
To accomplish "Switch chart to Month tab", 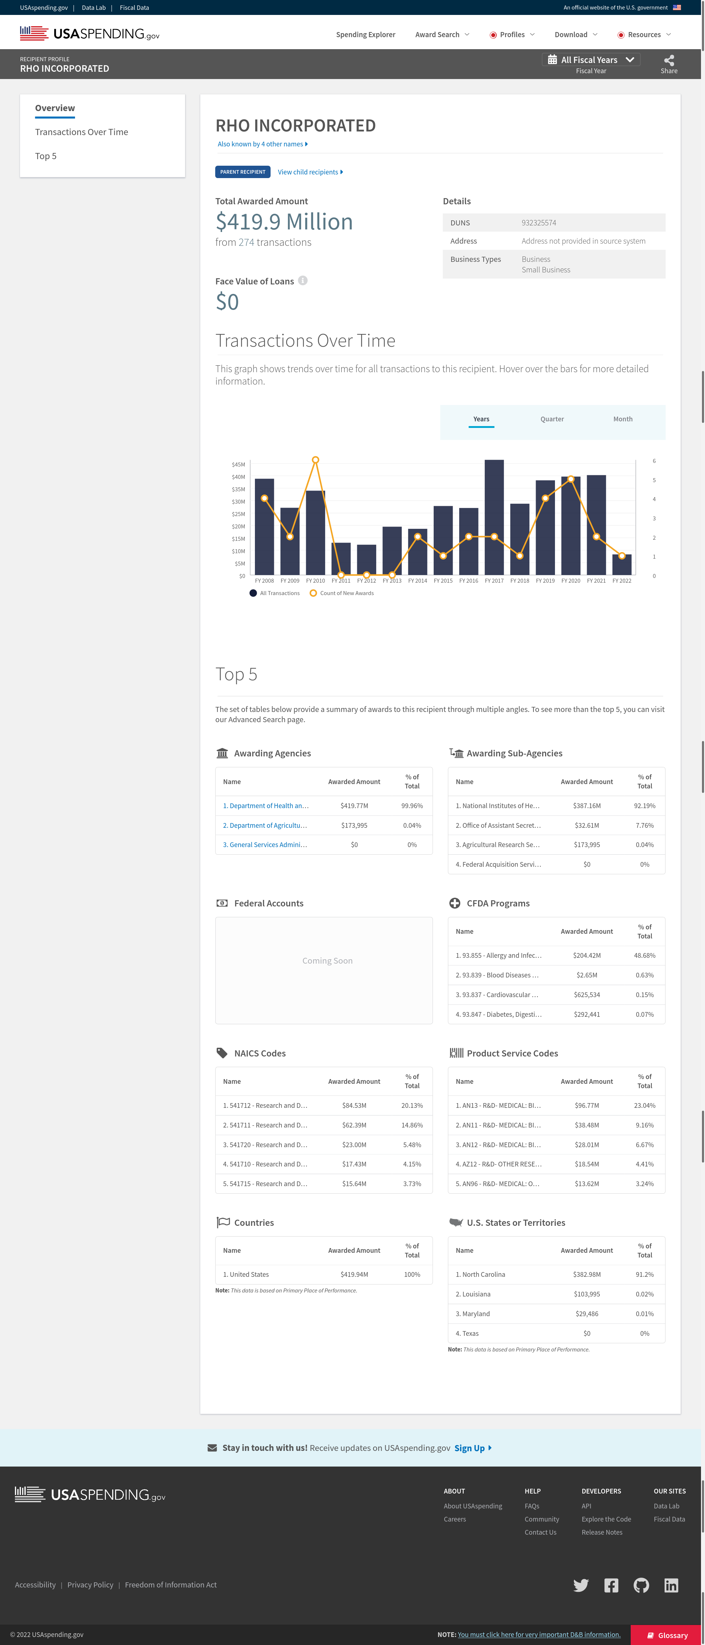I will click(623, 420).
